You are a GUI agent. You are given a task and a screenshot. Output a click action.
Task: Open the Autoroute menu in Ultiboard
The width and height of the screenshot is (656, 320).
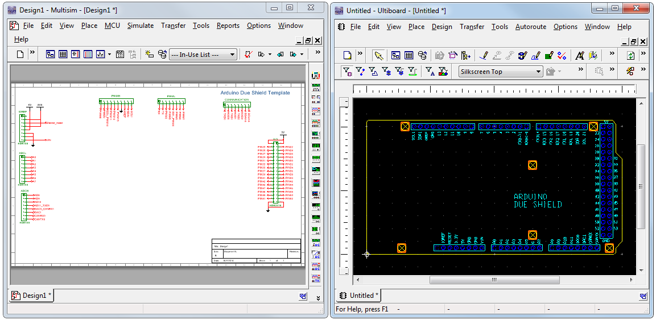pos(530,27)
